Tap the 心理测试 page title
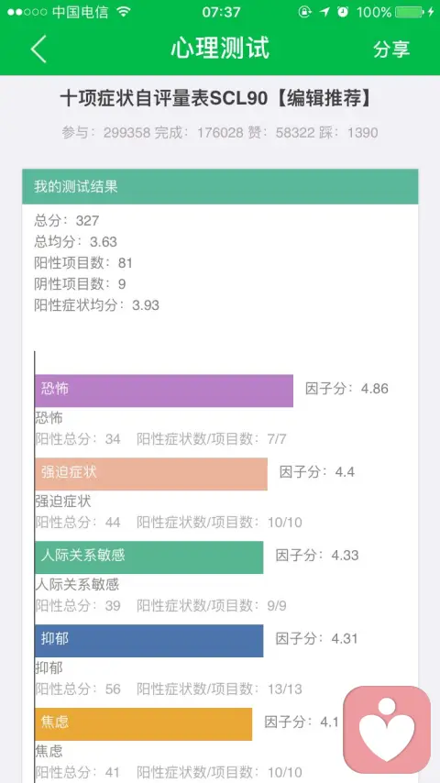440x783 pixels. click(x=220, y=49)
